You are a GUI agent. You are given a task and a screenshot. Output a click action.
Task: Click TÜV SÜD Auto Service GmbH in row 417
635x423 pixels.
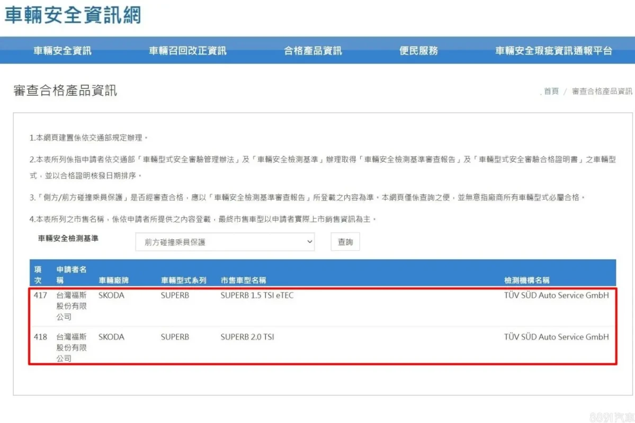pyautogui.click(x=557, y=295)
